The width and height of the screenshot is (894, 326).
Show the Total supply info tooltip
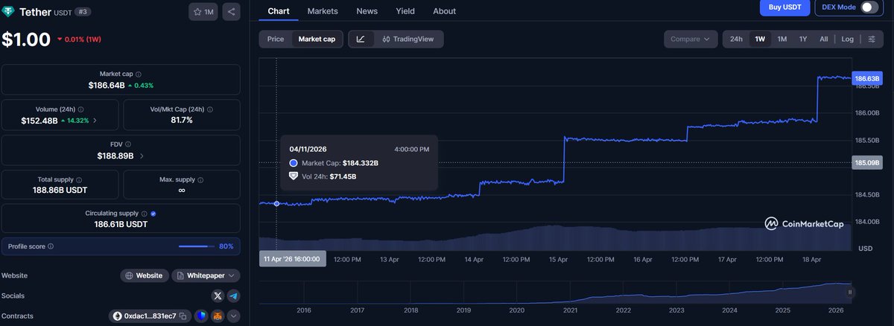click(x=80, y=179)
